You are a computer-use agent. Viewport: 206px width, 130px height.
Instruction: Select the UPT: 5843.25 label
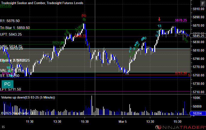[11, 34]
